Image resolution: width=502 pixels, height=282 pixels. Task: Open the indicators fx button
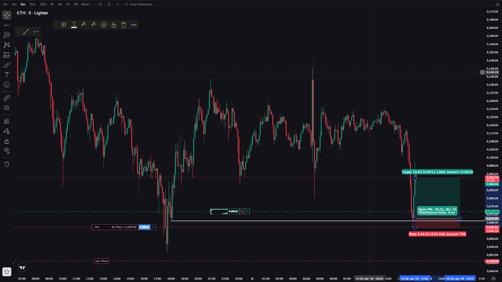click(x=109, y=4)
